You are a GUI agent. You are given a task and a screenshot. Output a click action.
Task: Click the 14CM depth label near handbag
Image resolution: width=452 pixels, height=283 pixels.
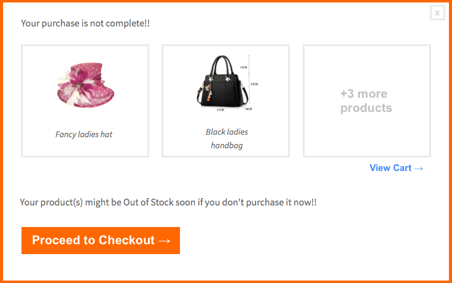coord(248,108)
